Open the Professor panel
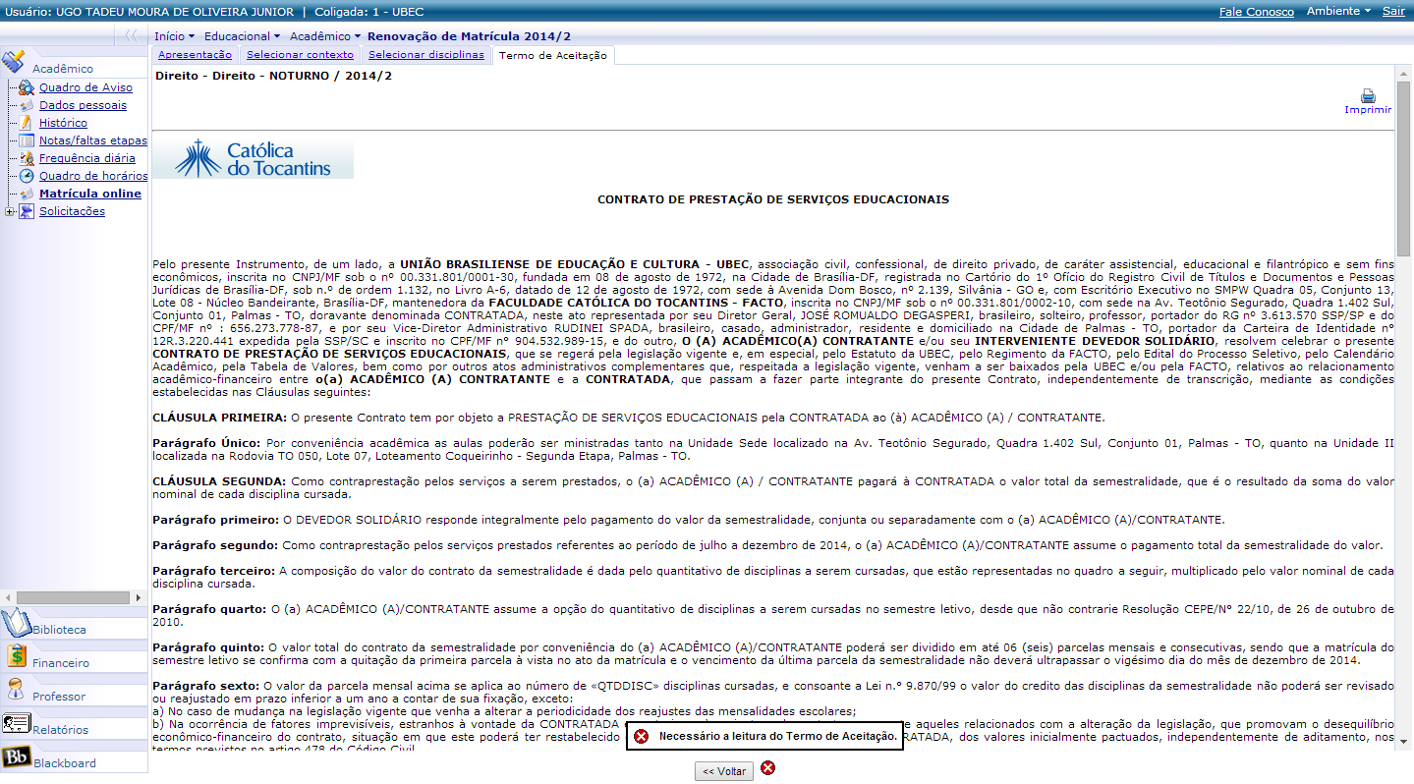Viewport: 1414px width, 784px height. 75,691
